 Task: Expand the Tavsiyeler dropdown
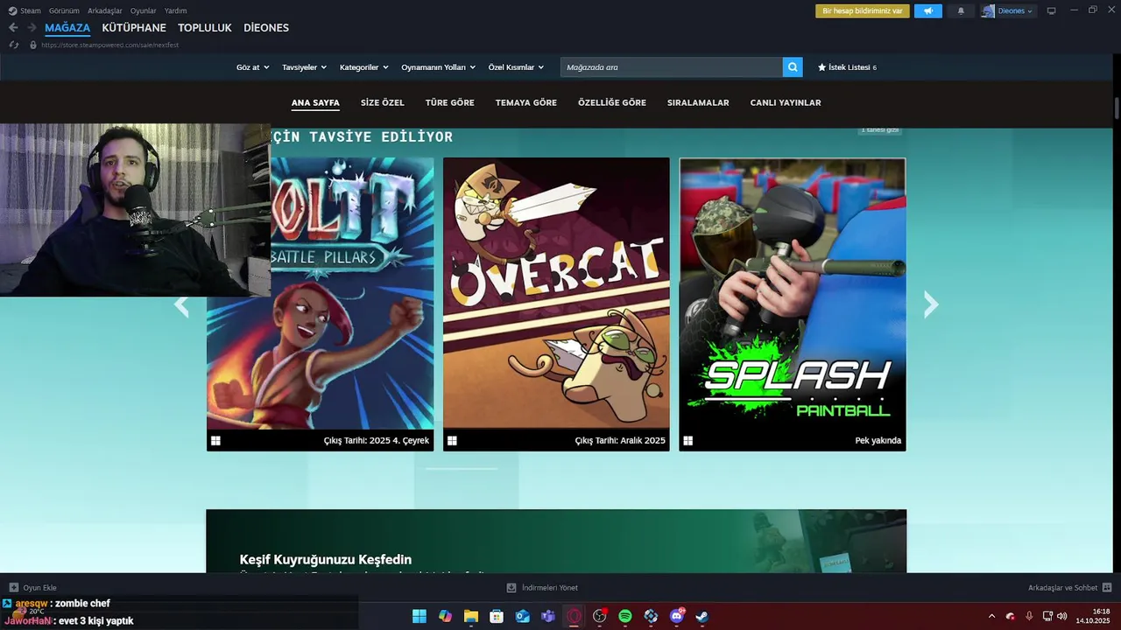(304, 67)
